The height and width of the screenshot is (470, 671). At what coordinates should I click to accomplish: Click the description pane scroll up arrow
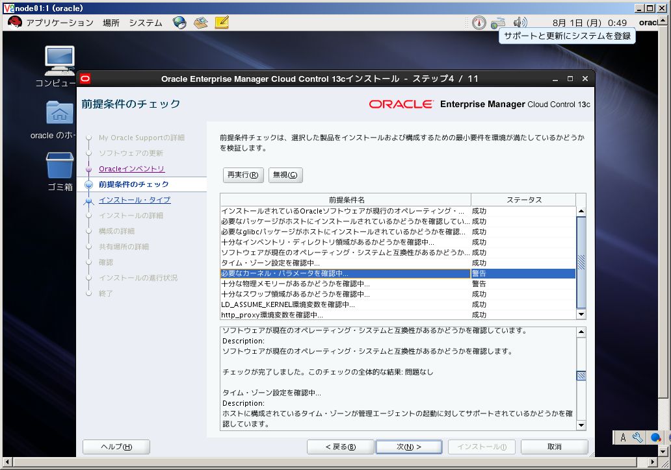pyautogui.click(x=581, y=332)
